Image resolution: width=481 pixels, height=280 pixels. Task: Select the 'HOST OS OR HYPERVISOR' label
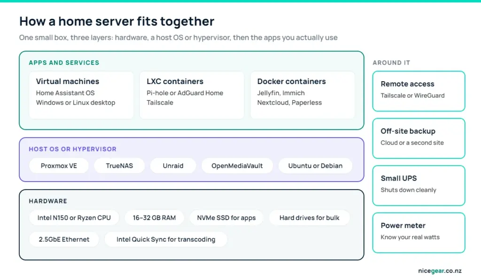pyautogui.click(x=73, y=149)
